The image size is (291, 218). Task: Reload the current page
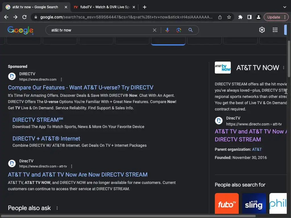(24, 17)
